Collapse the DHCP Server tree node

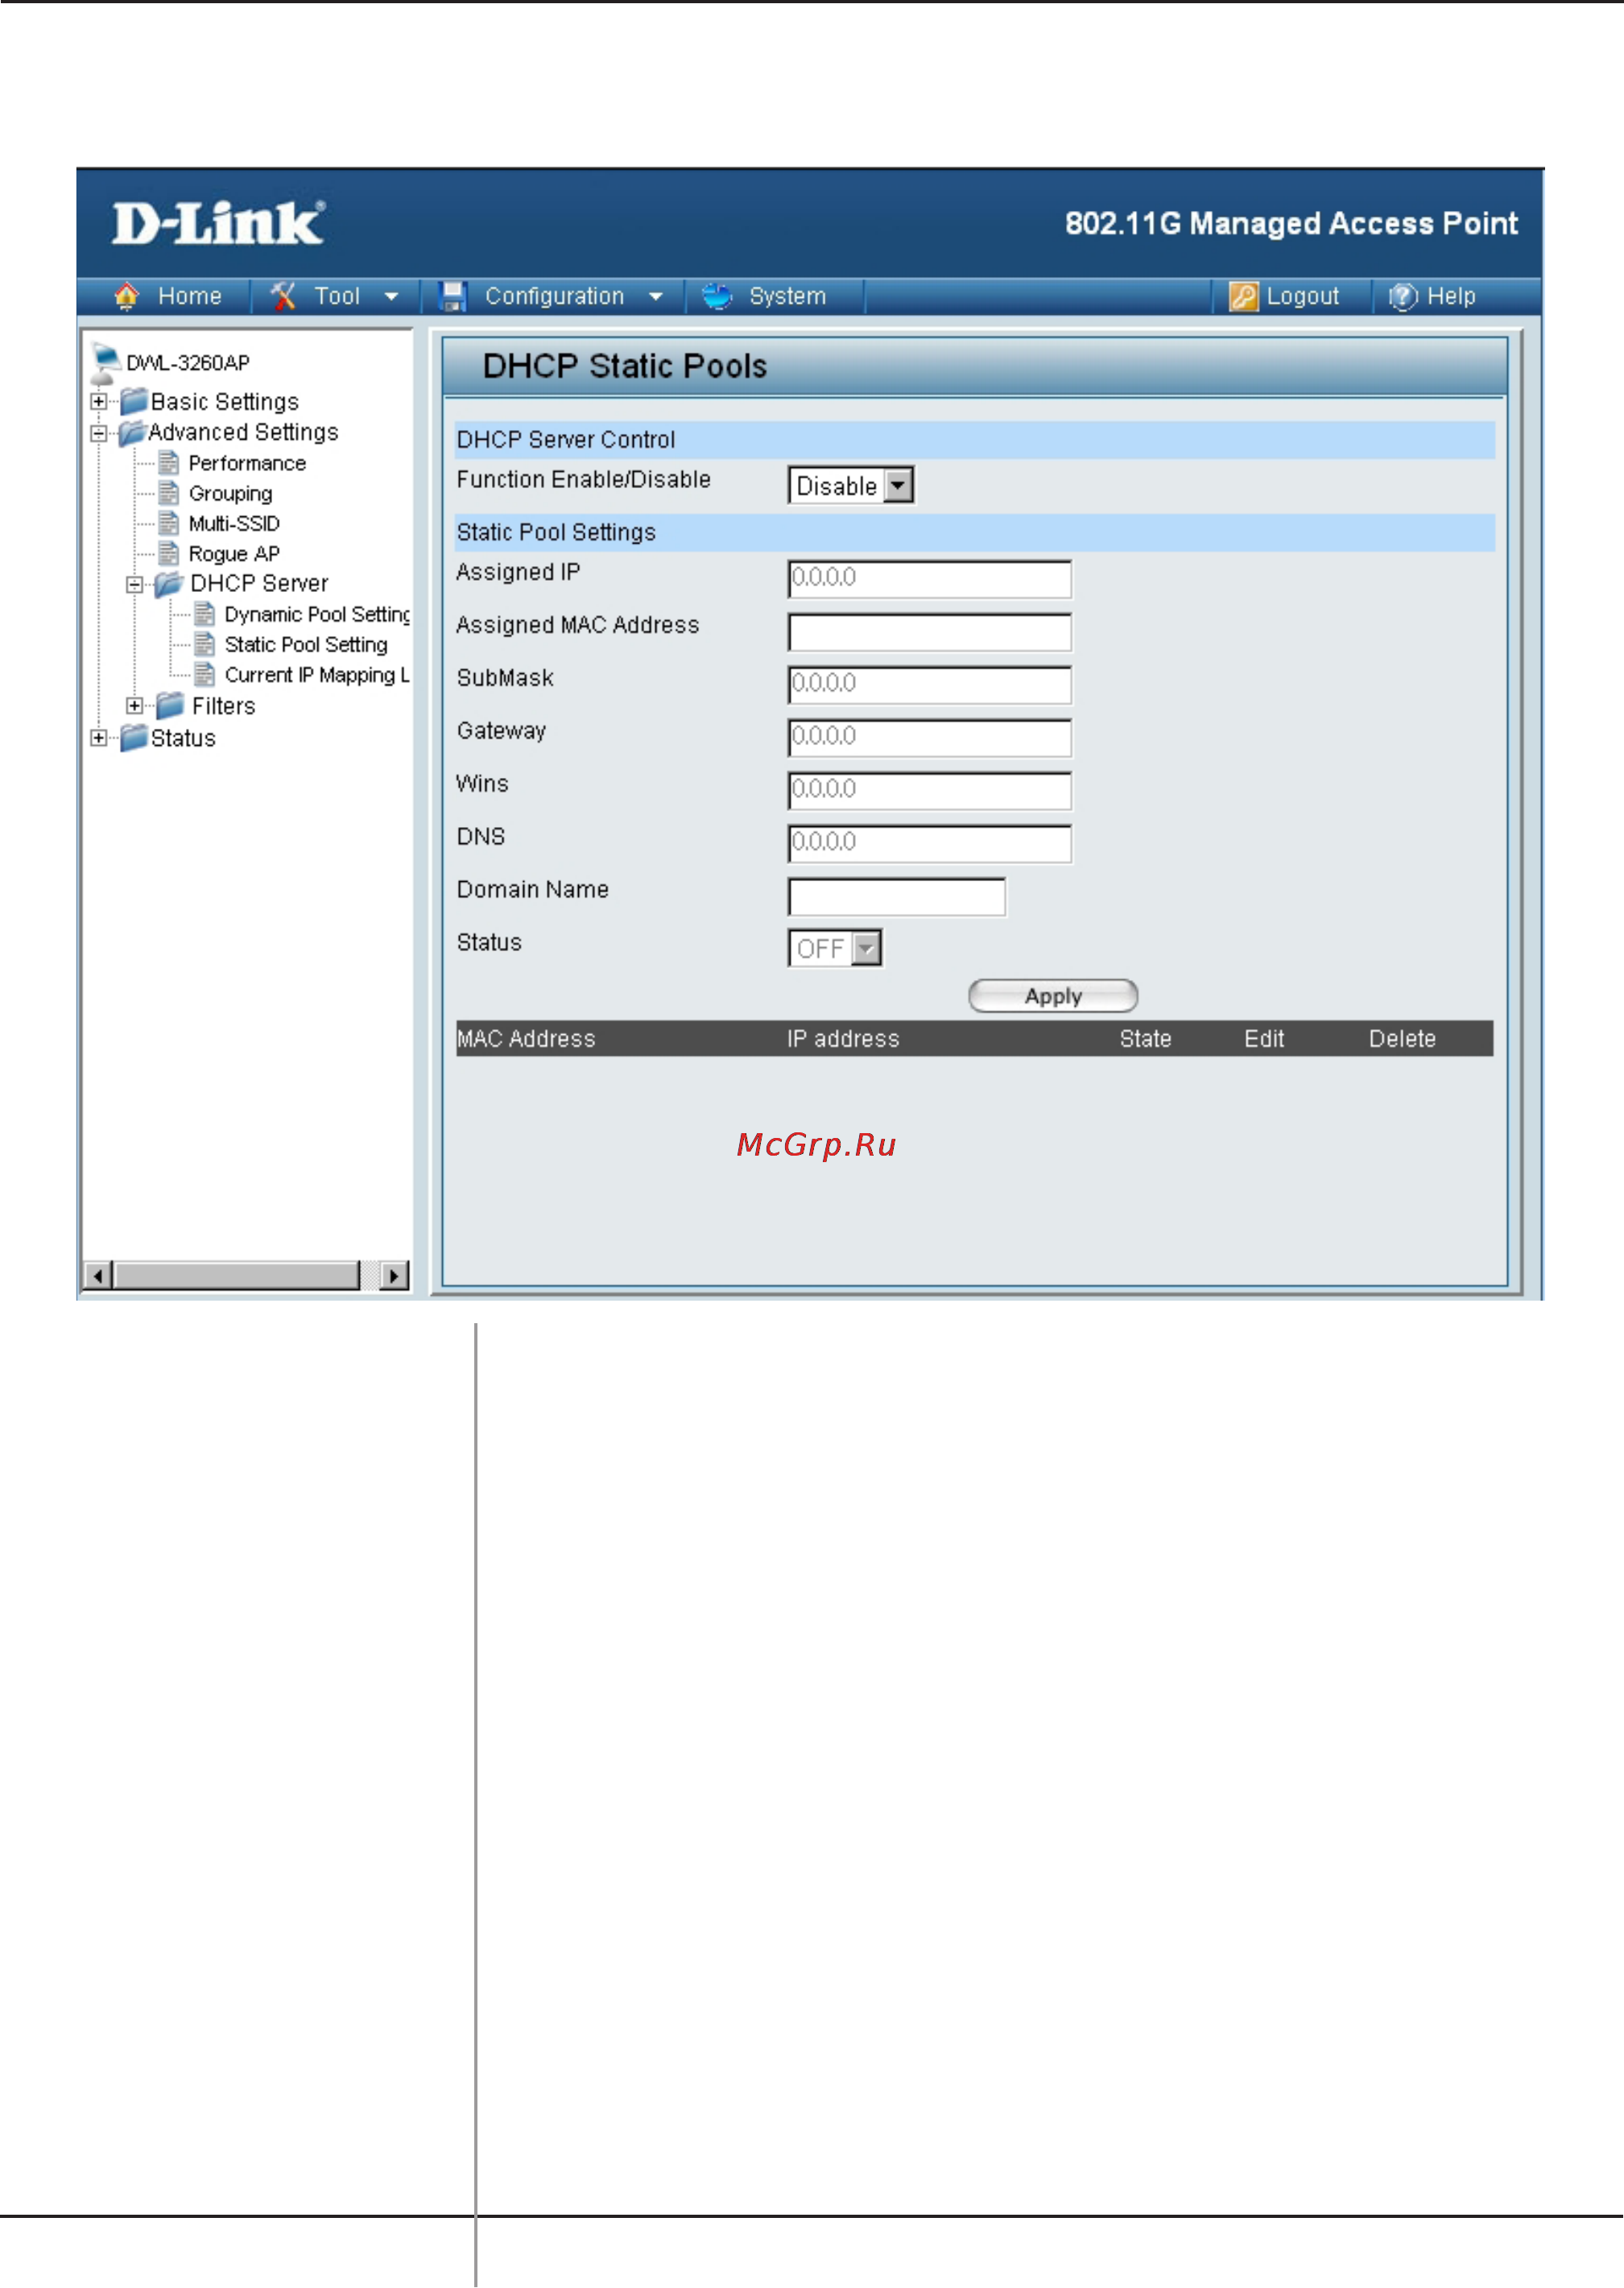point(134,585)
